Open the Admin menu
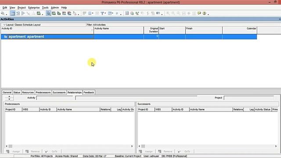 pos(55,7)
